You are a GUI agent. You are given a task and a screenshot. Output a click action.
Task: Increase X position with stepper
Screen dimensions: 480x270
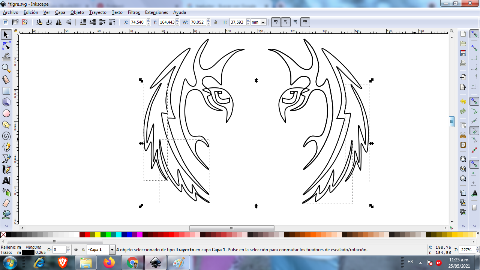148,21
